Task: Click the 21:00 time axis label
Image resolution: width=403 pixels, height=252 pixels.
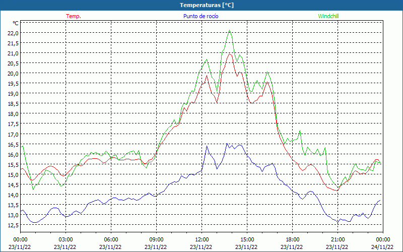Action: click(x=338, y=240)
